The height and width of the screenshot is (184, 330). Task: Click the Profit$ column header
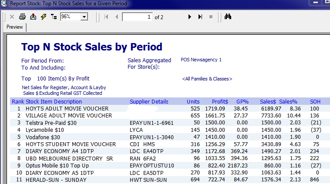click(x=220, y=101)
